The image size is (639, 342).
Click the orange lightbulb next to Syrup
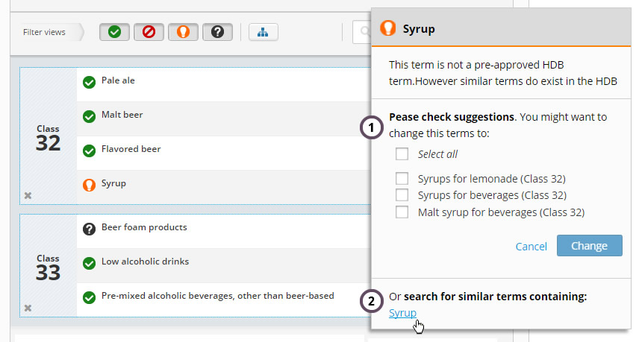tap(89, 185)
